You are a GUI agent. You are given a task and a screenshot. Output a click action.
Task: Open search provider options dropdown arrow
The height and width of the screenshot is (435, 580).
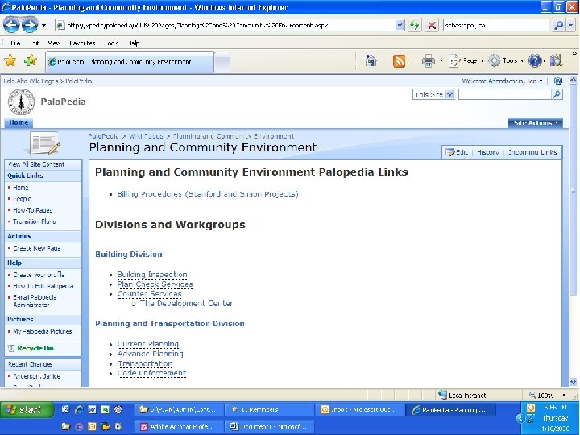571,25
